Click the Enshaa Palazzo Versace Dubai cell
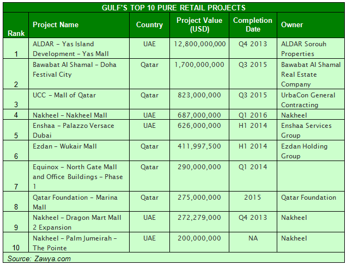The image size is (347, 265). coord(74,131)
